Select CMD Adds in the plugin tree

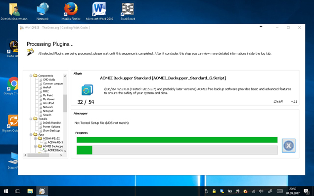pos(49,79)
